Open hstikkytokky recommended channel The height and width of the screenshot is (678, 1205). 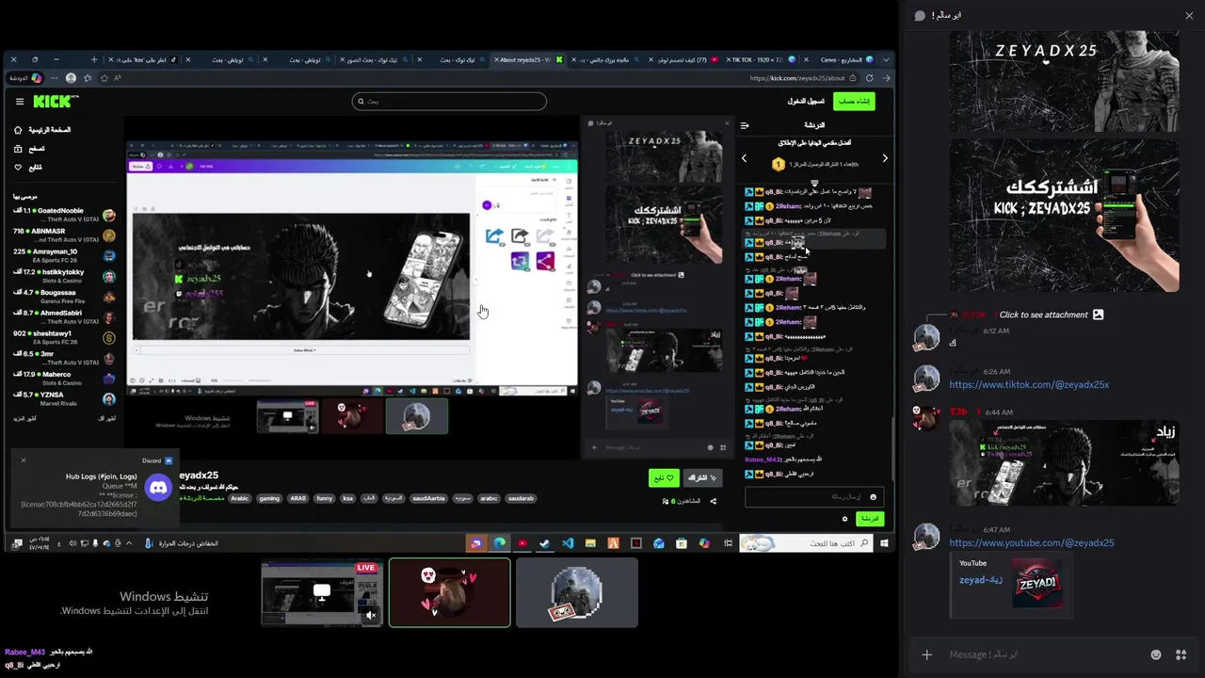tap(64, 276)
